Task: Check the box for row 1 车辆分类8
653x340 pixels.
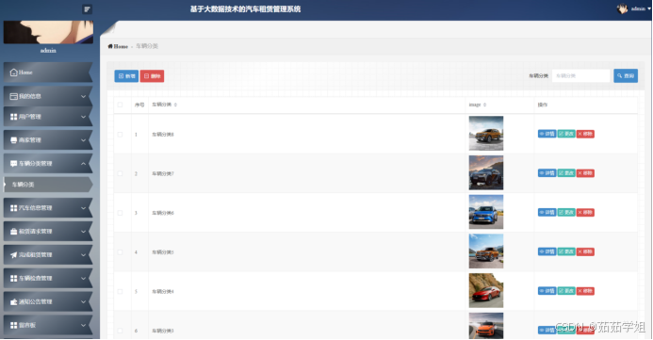Action: coord(120,135)
